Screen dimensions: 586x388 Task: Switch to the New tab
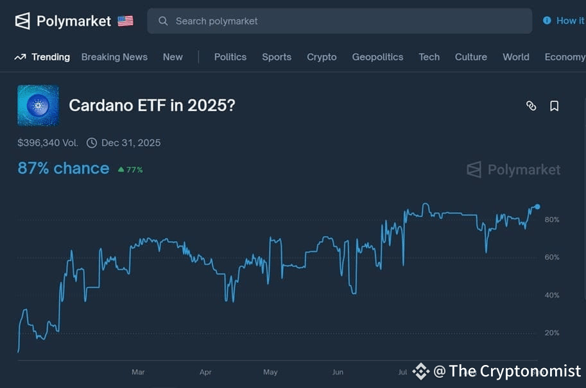[173, 57]
